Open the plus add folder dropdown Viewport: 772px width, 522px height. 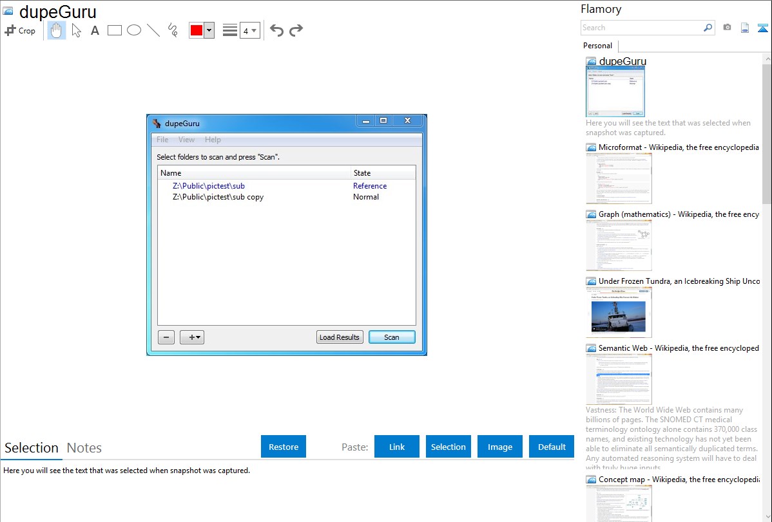pyautogui.click(x=192, y=337)
